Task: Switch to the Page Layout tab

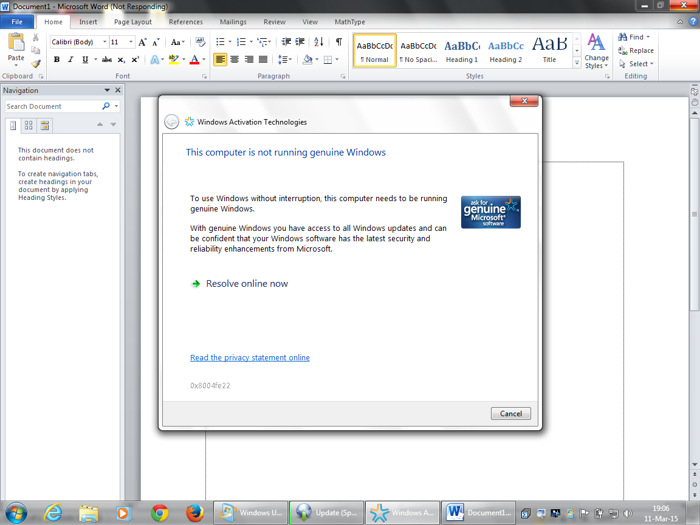Action: pyautogui.click(x=132, y=22)
